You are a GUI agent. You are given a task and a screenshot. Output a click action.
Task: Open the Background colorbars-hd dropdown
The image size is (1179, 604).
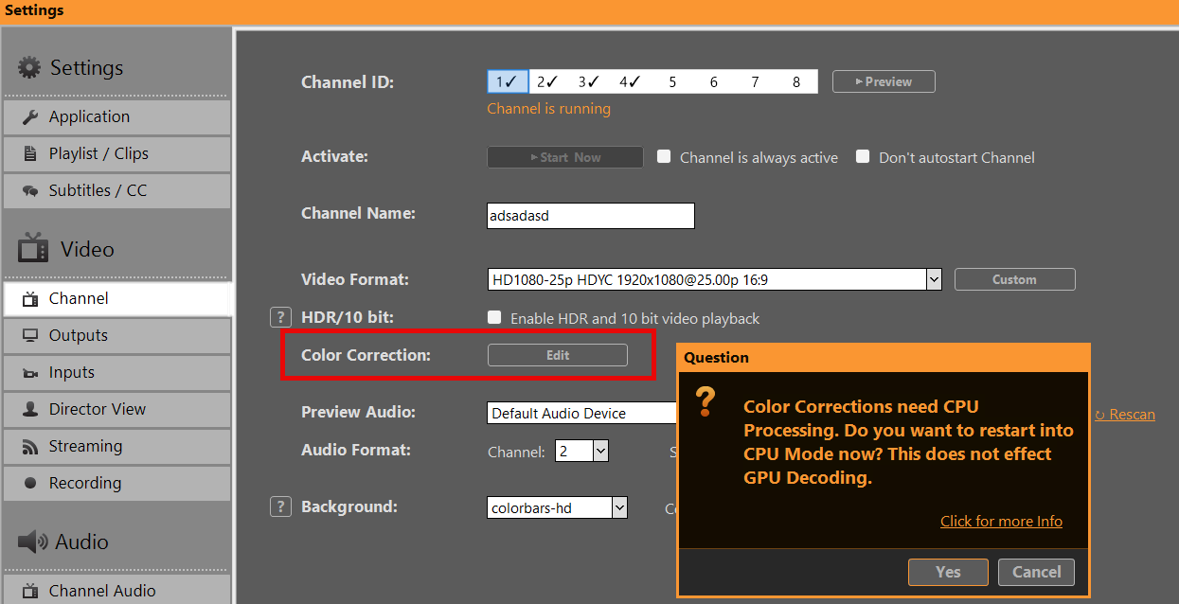619,508
